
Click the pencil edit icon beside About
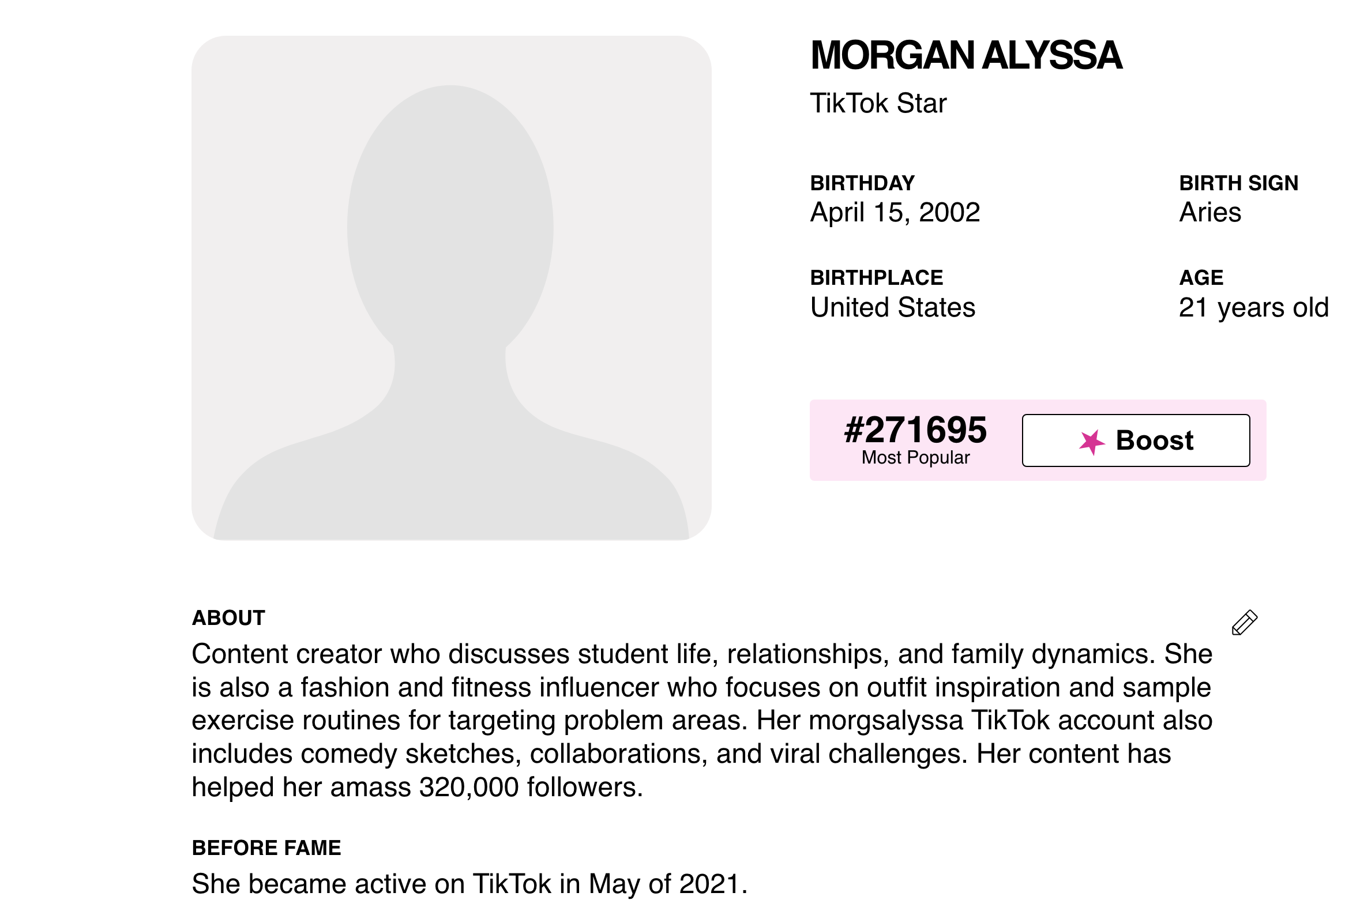pyautogui.click(x=1244, y=623)
